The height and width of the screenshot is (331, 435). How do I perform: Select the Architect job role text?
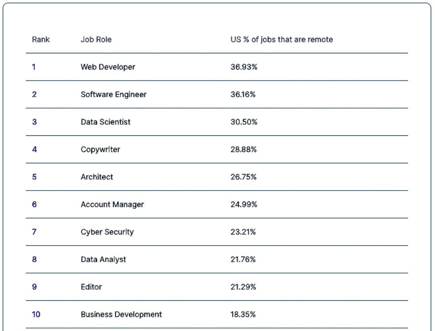[x=97, y=177]
